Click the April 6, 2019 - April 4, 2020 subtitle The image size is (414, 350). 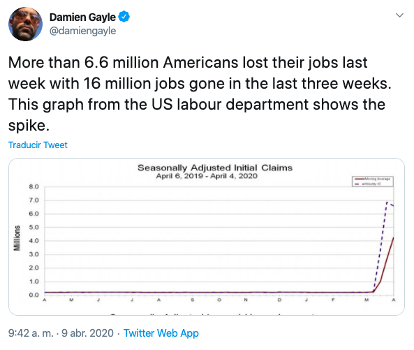click(207, 176)
